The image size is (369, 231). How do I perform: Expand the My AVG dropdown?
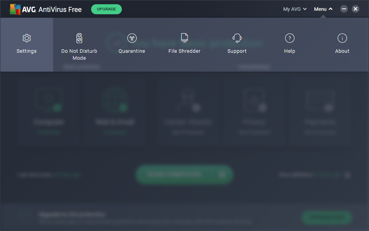coord(295,9)
